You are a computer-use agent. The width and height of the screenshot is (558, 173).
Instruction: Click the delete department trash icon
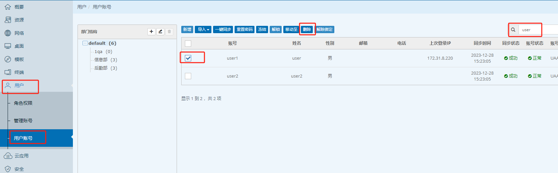pos(169,31)
